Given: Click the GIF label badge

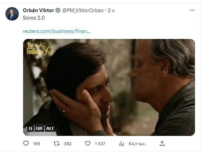Looking at the screenshot, I should (40, 128).
